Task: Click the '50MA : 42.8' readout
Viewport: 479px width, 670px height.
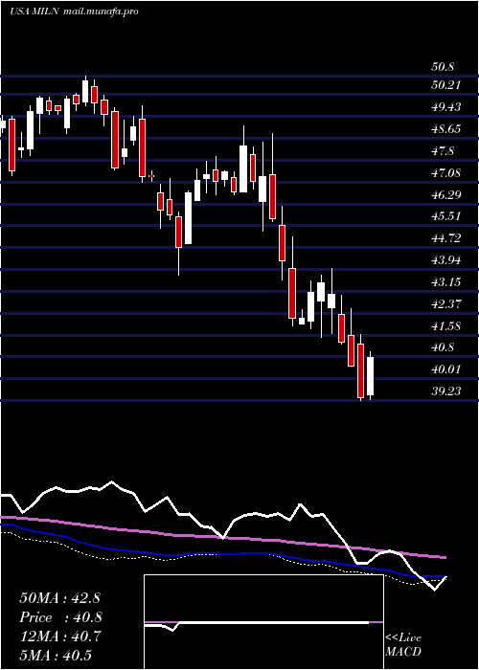Action: [59, 598]
